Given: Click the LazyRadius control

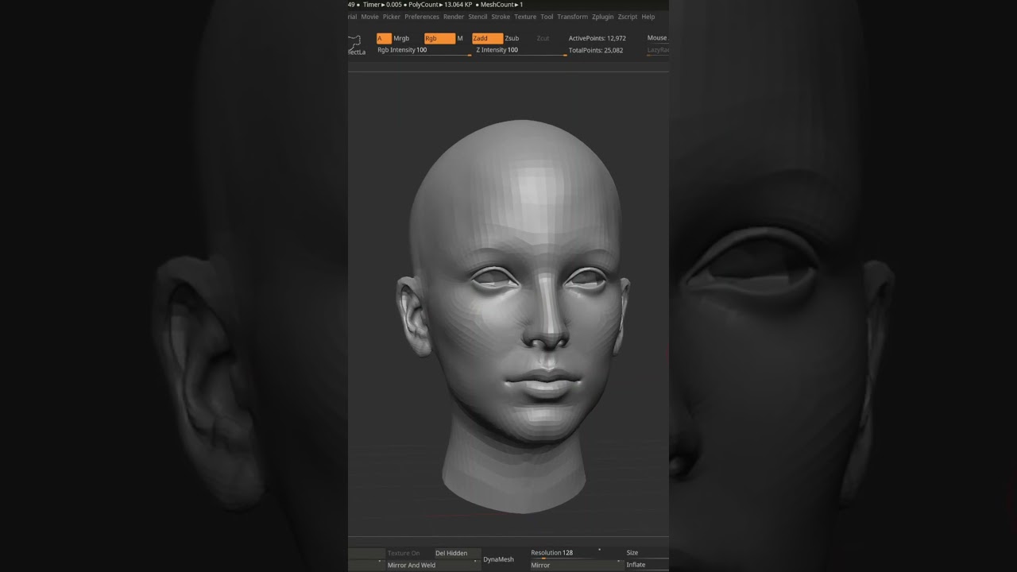Looking at the screenshot, I should tap(658, 50).
